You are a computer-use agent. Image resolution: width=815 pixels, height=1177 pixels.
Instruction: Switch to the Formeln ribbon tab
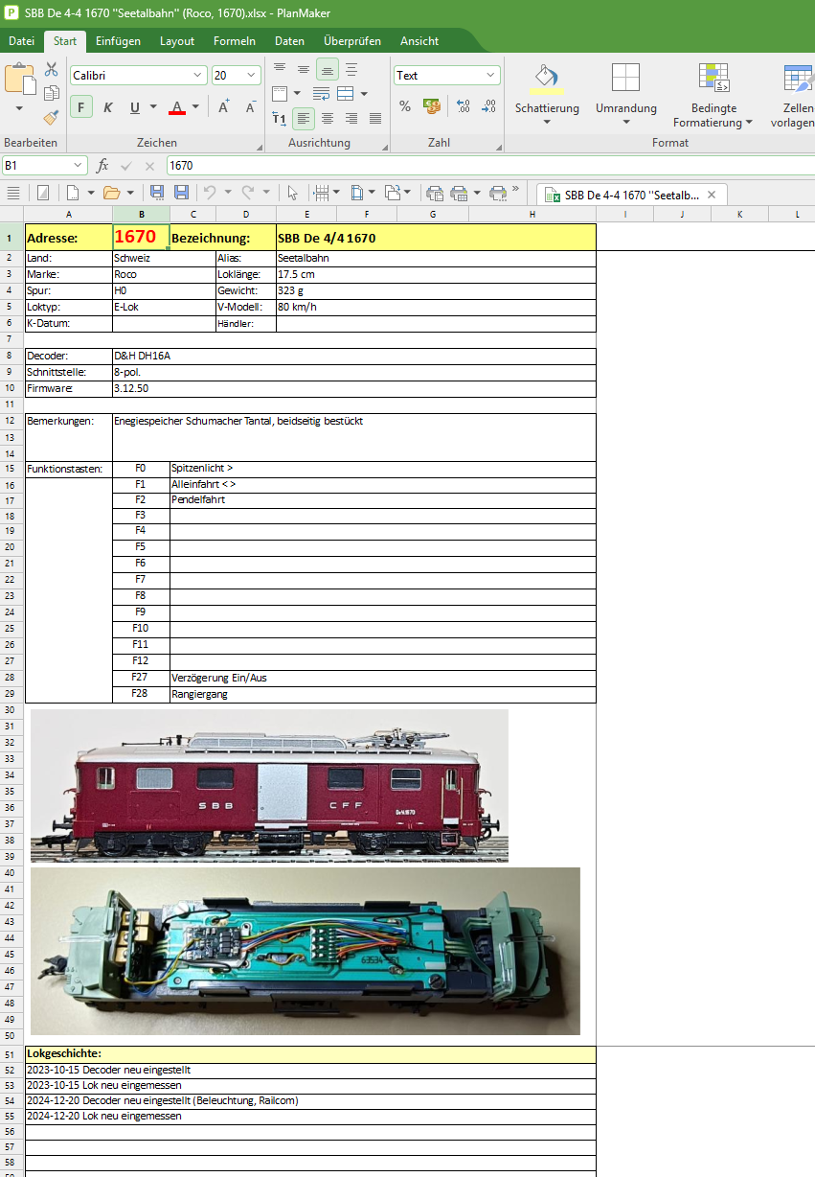pos(235,41)
